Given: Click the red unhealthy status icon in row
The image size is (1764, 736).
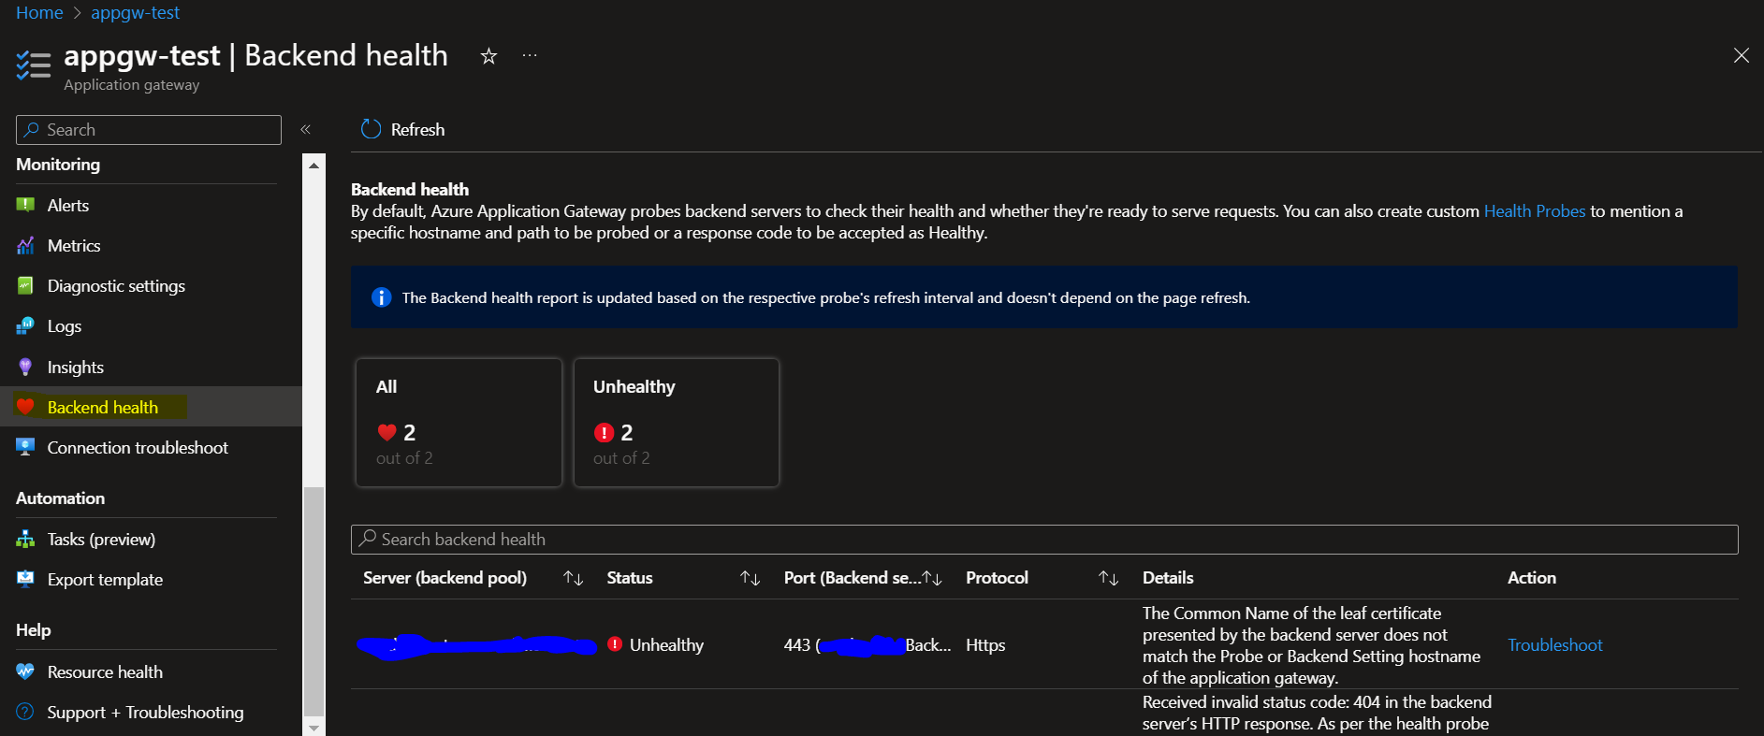Looking at the screenshot, I should 615,644.
